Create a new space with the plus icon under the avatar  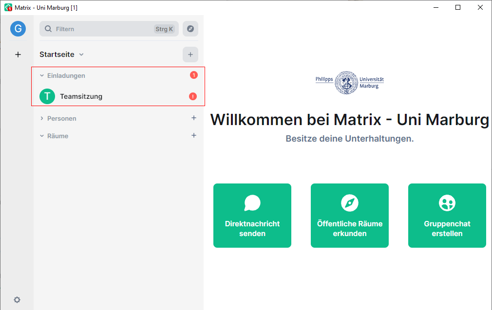pyautogui.click(x=18, y=55)
